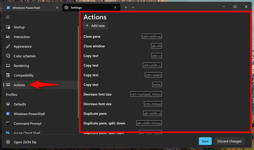Click the Defaults layers icon

pyautogui.click(x=8, y=104)
